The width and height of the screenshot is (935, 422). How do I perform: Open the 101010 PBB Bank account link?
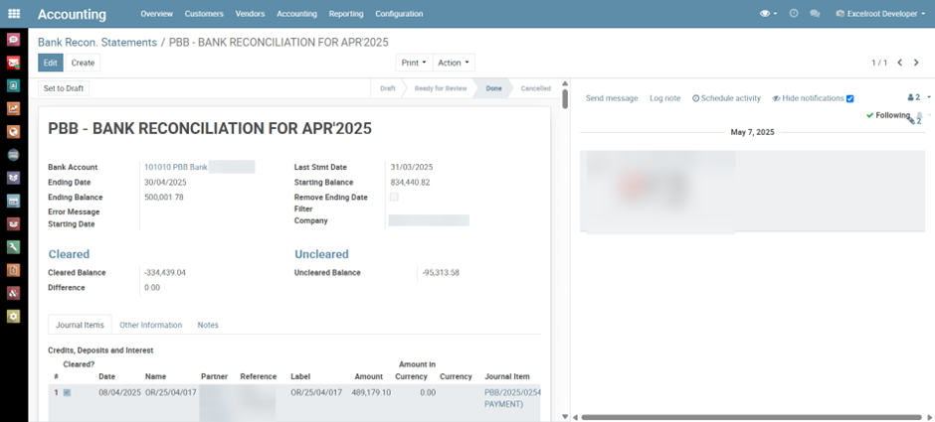pos(176,167)
